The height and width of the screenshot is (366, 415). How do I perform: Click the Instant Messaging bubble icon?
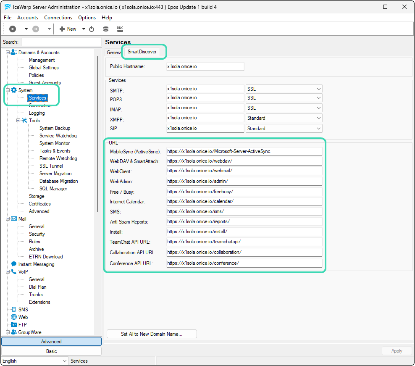14,264
